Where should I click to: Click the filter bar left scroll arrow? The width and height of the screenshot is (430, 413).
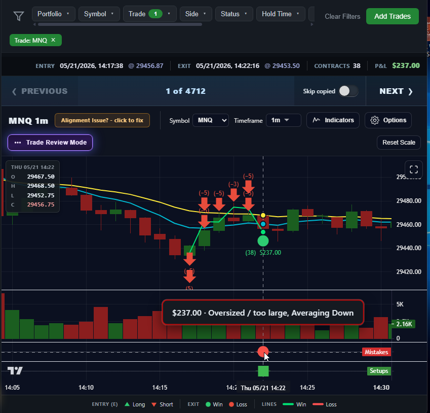(34, 24)
